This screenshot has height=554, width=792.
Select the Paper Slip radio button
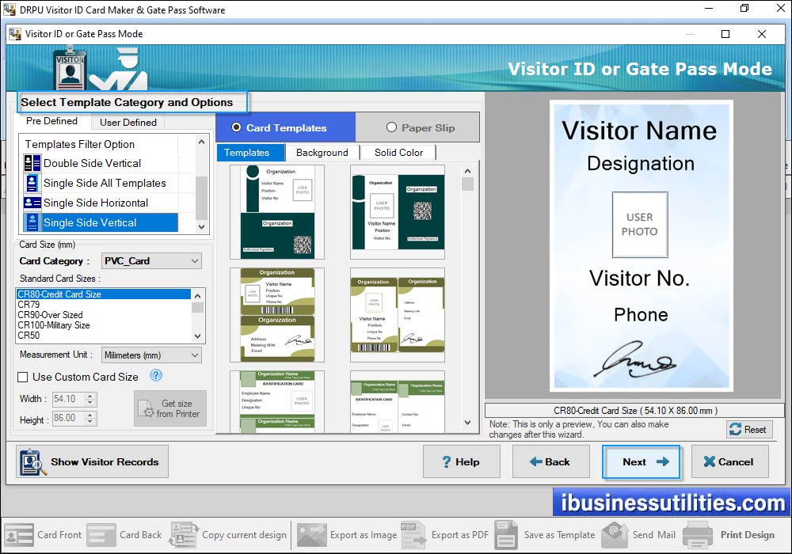pos(392,127)
